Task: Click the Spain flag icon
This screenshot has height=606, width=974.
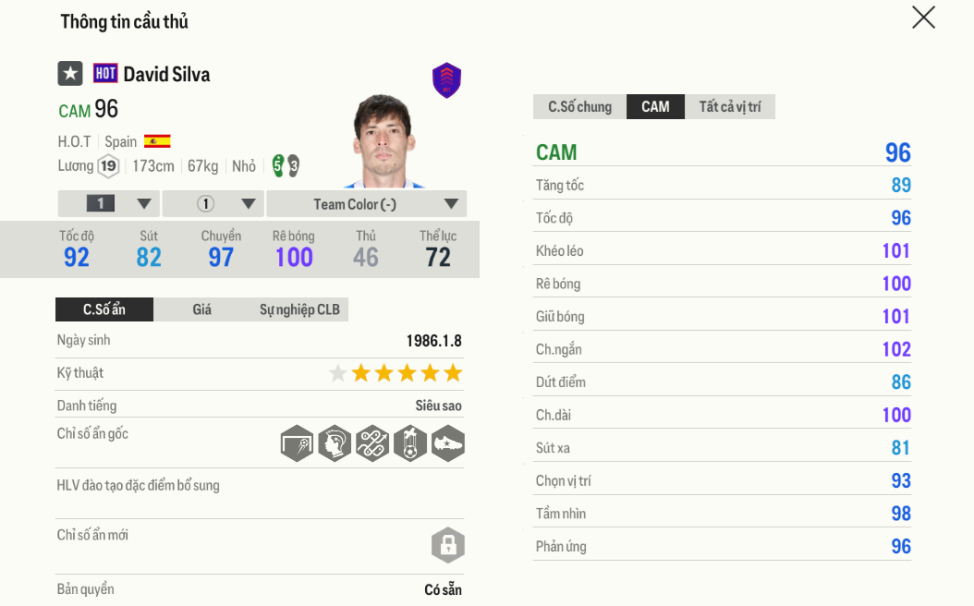Action: tap(157, 141)
